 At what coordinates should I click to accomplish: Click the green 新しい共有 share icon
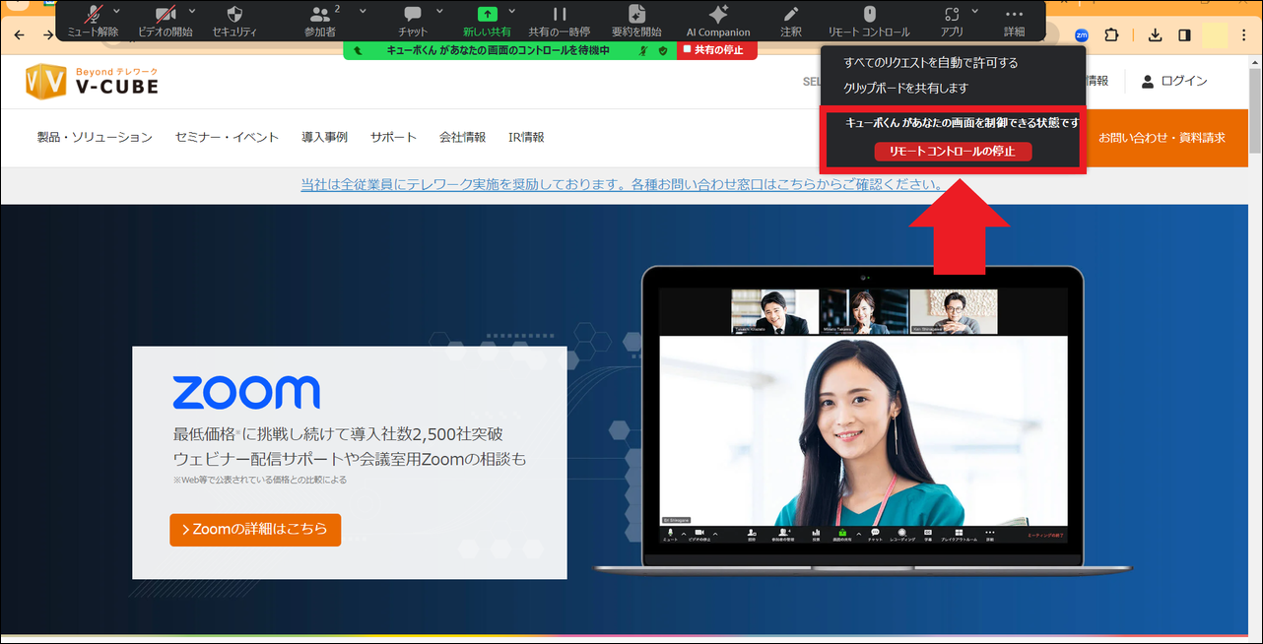coord(488,14)
